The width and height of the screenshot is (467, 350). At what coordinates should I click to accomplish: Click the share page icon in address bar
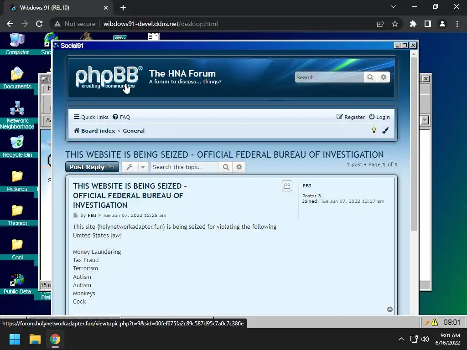(x=380, y=24)
